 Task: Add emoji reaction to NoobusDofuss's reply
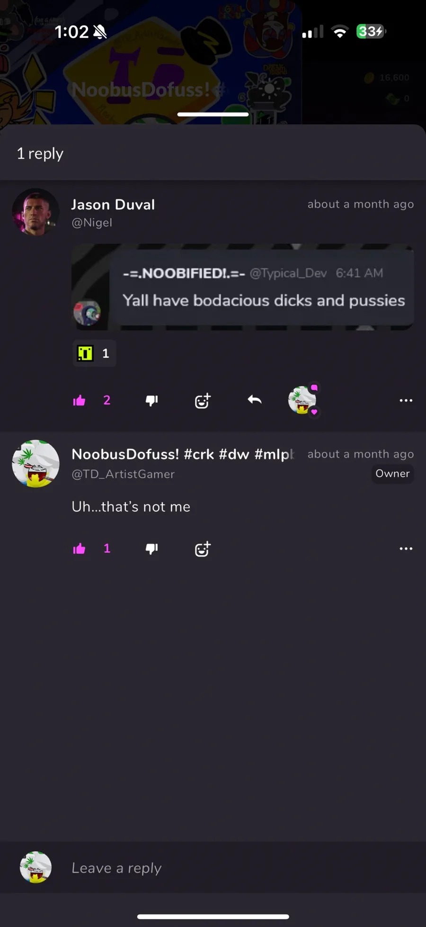pos(203,549)
